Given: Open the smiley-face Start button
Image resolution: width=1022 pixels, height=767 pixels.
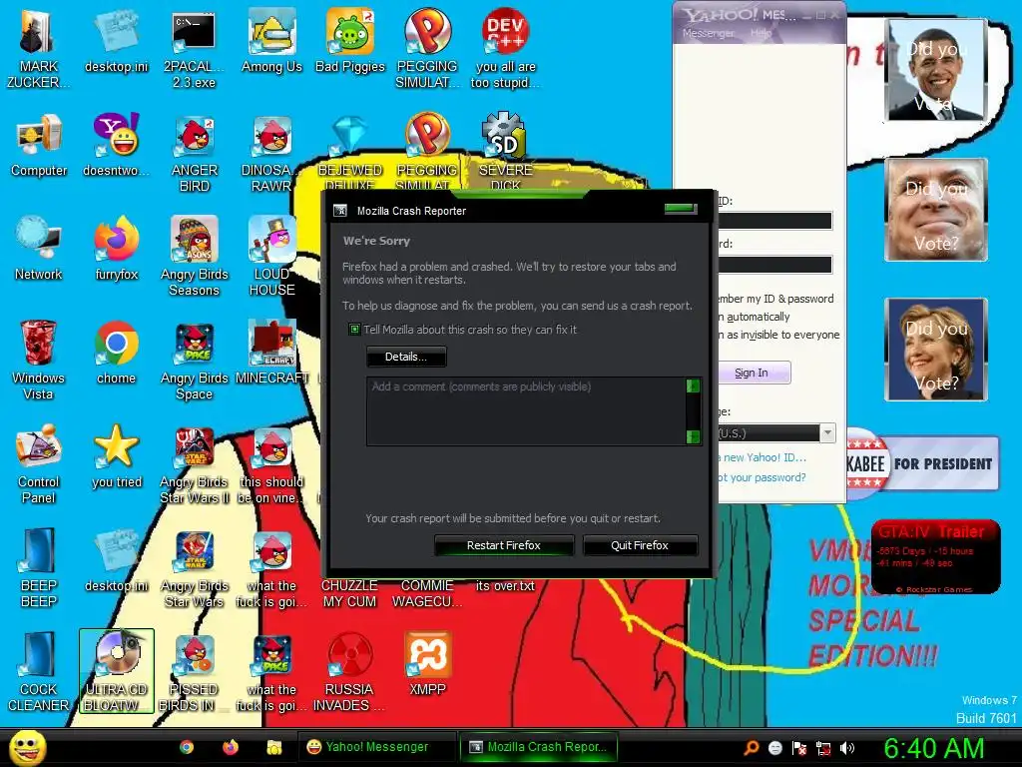Looking at the screenshot, I should point(27,747).
